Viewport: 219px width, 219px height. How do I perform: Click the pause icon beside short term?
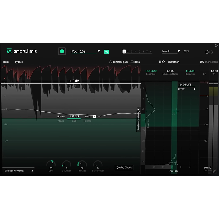160,62
